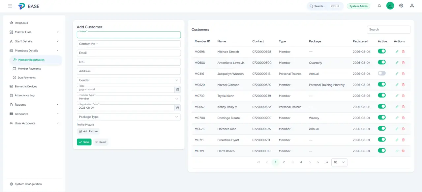Toggle active switch for Kenny Reilly V

click(x=382, y=106)
